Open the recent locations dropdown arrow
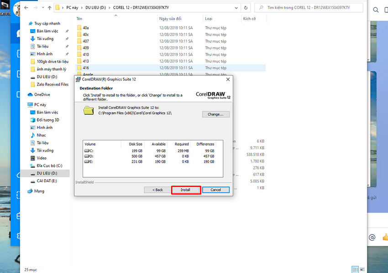Image resolution: width=388 pixels, height=273 pixels. point(43,8)
